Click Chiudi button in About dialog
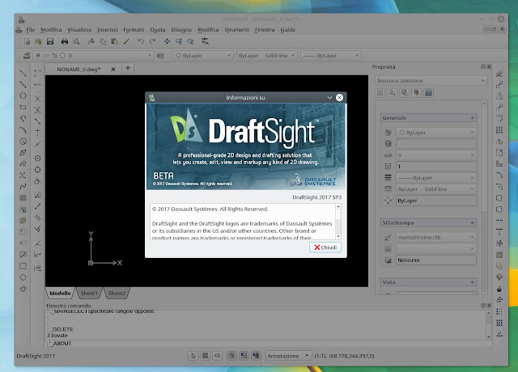This screenshot has width=518, height=372. (x=325, y=247)
